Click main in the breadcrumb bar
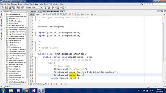The height and width of the screenshot is (93, 166). pos(54,84)
